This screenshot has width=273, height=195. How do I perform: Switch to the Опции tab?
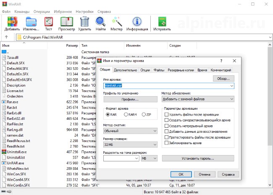click(x=145, y=70)
